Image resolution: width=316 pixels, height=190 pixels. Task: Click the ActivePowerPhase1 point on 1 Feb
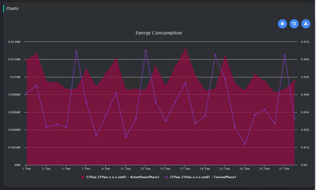pos(27,60)
